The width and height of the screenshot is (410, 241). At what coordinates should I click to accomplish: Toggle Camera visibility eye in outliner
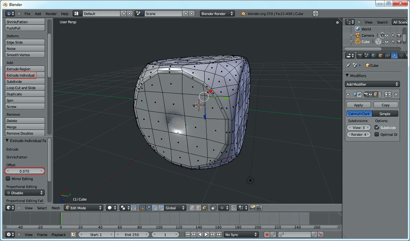(387, 35)
